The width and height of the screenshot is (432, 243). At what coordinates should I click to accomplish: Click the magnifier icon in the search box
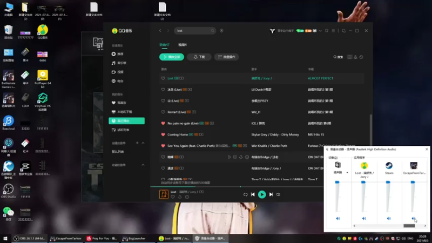click(212, 31)
